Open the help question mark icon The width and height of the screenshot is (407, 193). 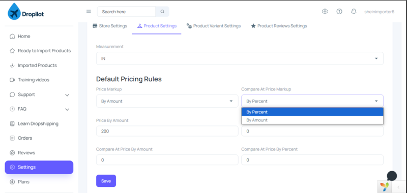(x=339, y=11)
